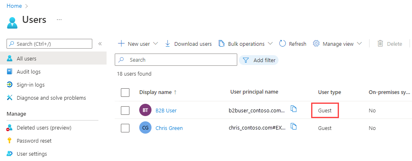Viewport: 412px width, 161px height.
Task: Click the Delete trash can icon
Action: click(380, 43)
